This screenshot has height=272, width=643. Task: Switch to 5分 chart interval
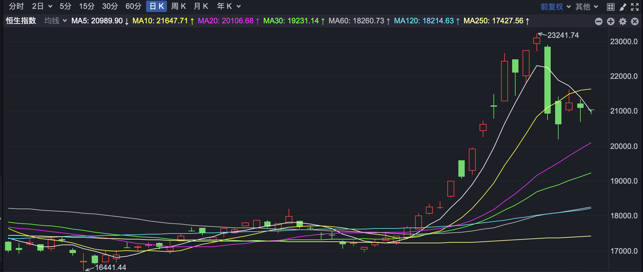click(65, 6)
